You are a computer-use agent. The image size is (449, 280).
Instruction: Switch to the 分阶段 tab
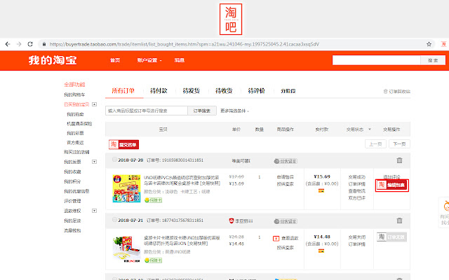coord(288,91)
